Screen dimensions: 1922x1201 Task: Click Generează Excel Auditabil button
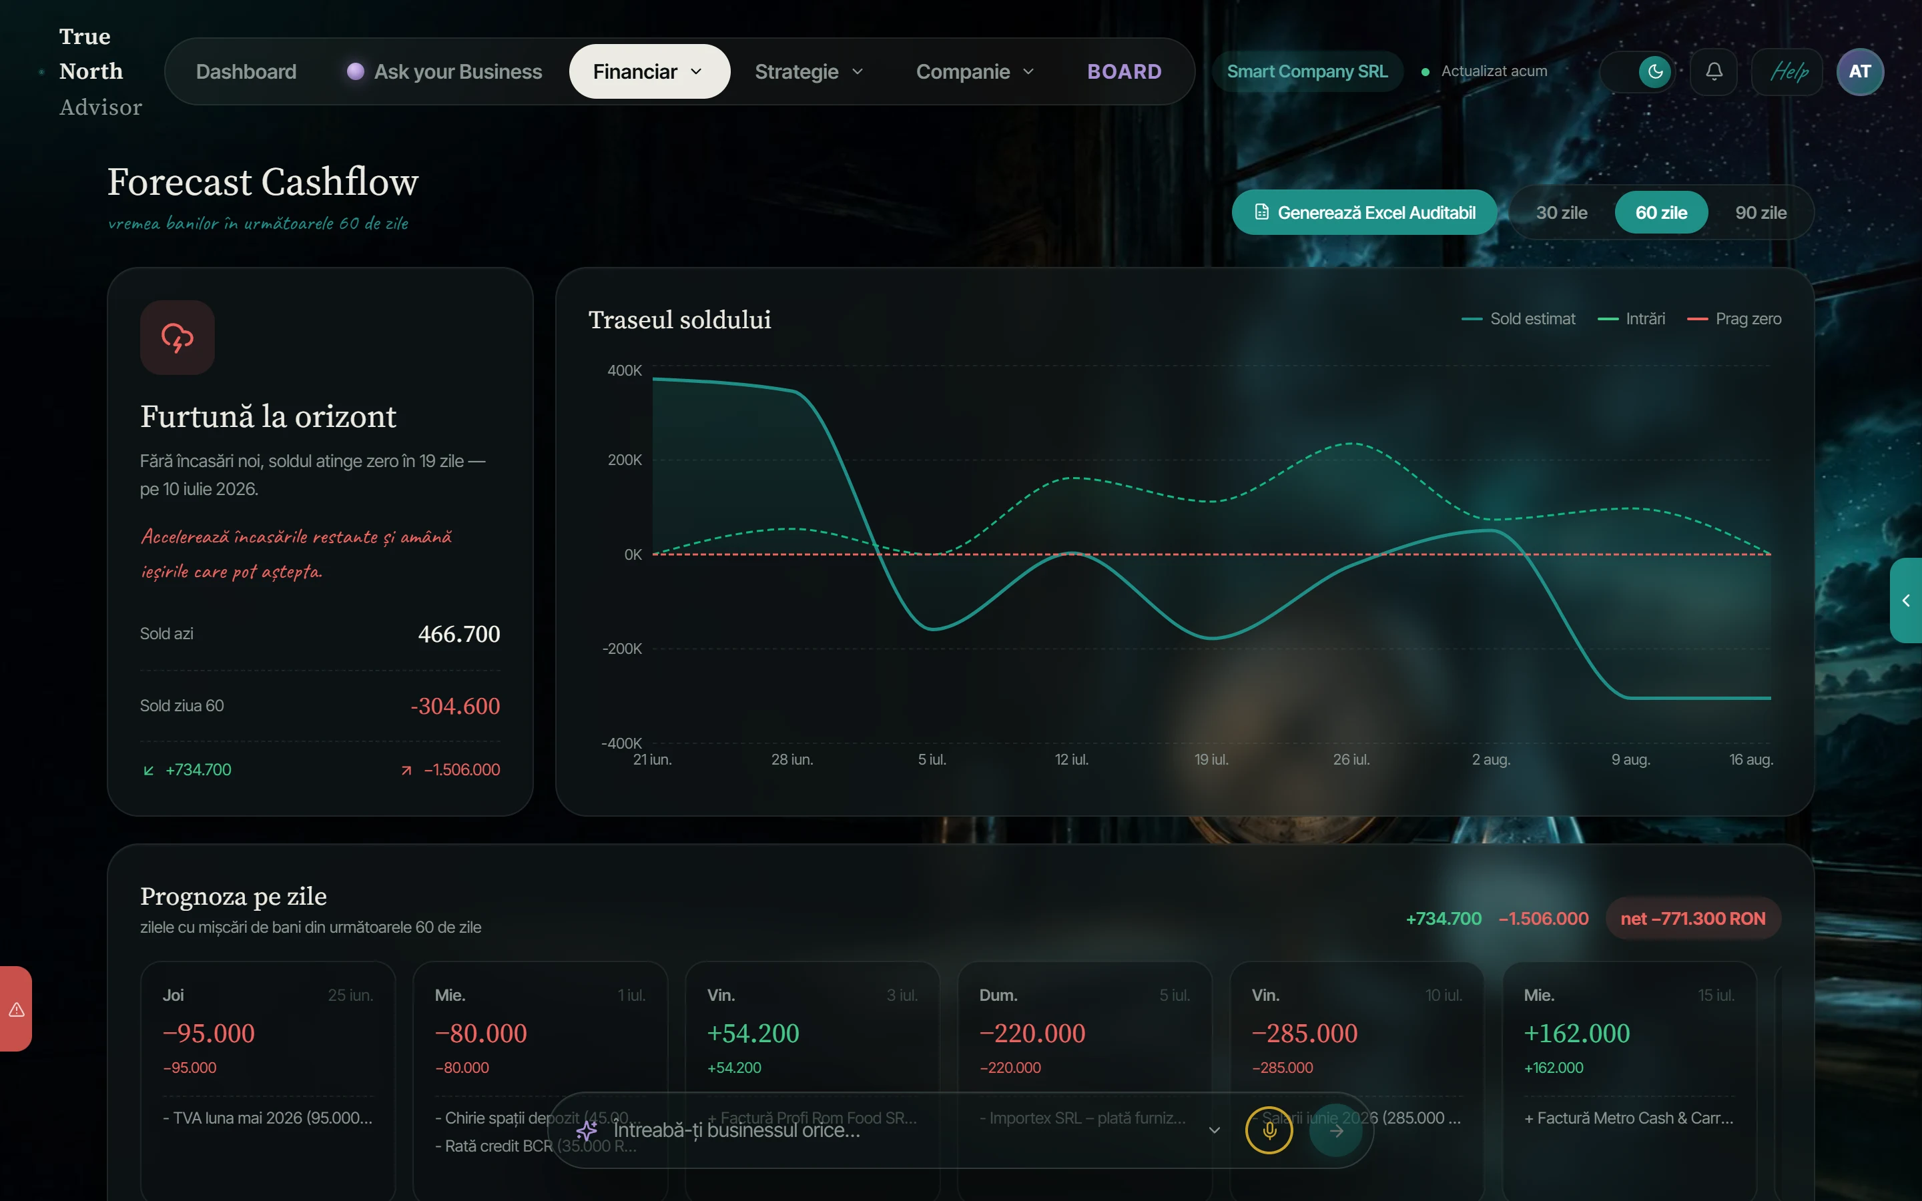tap(1365, 213)
